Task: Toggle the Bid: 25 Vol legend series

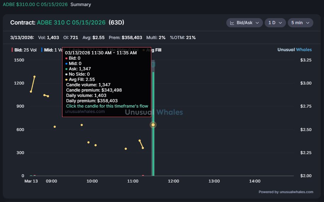Action: pos(24,50)
